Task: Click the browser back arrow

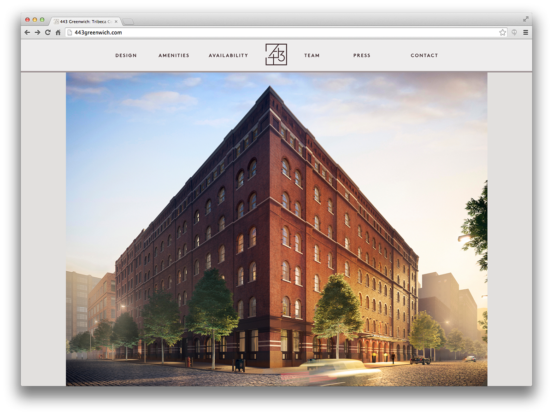Action: (x=27, y=32)
